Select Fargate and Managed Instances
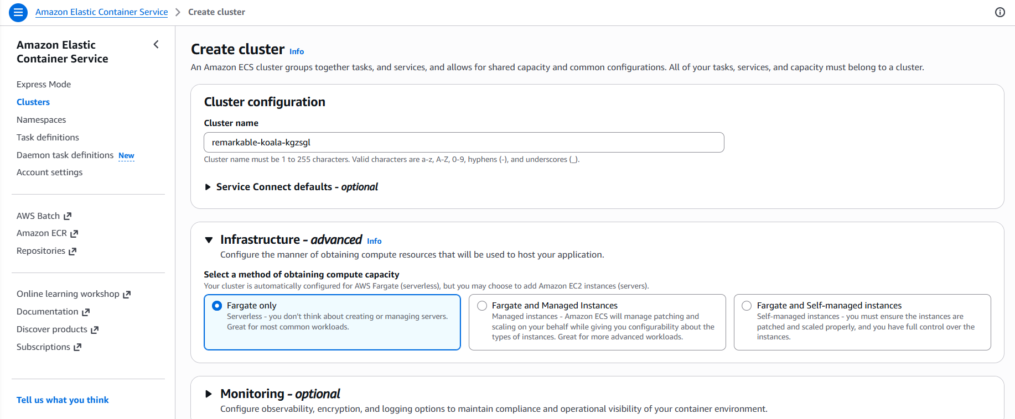 481,305
